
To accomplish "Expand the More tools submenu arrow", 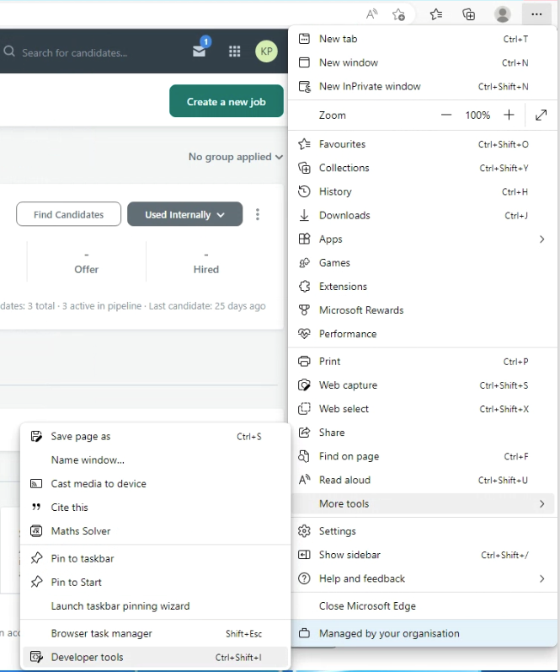I will coord(542,504).
